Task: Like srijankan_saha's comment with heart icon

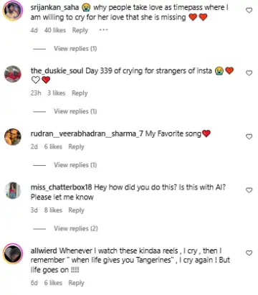Action: point(249,10)
